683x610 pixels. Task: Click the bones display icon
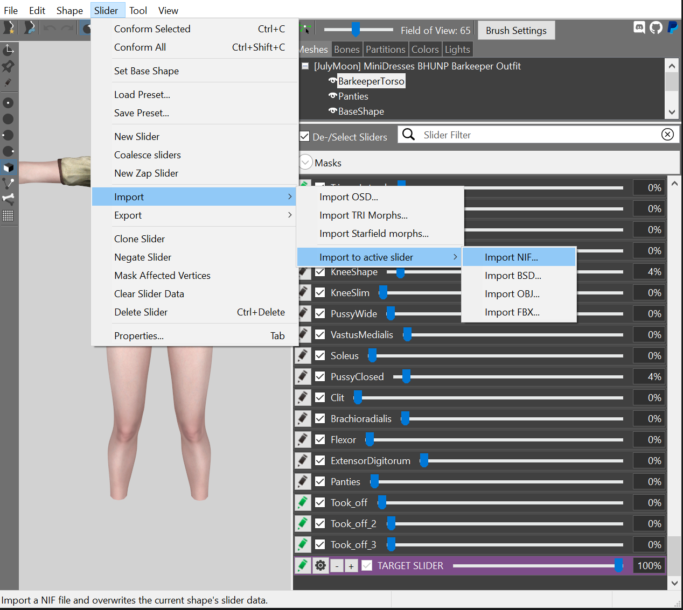coord(9,199)
